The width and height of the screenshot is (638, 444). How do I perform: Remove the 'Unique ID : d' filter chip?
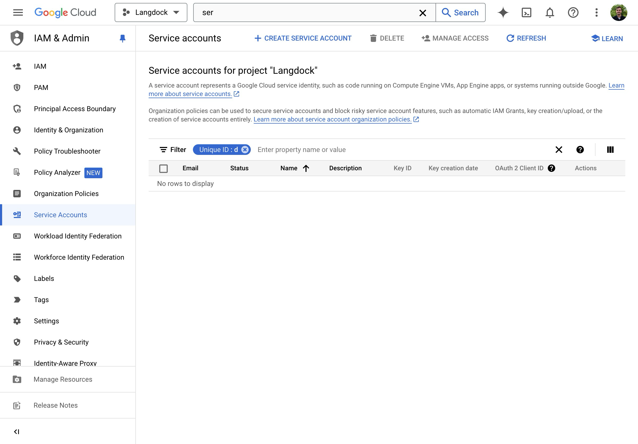[x=244, y=150]
